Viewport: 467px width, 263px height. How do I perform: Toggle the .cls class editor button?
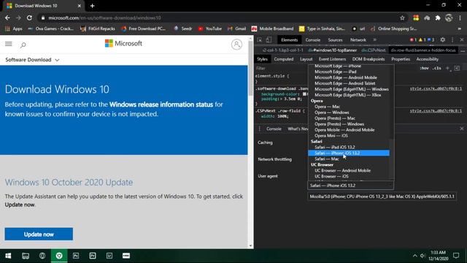click(437, 68)
